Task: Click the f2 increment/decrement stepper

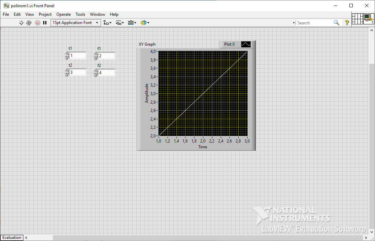Action: pos(96,72)
